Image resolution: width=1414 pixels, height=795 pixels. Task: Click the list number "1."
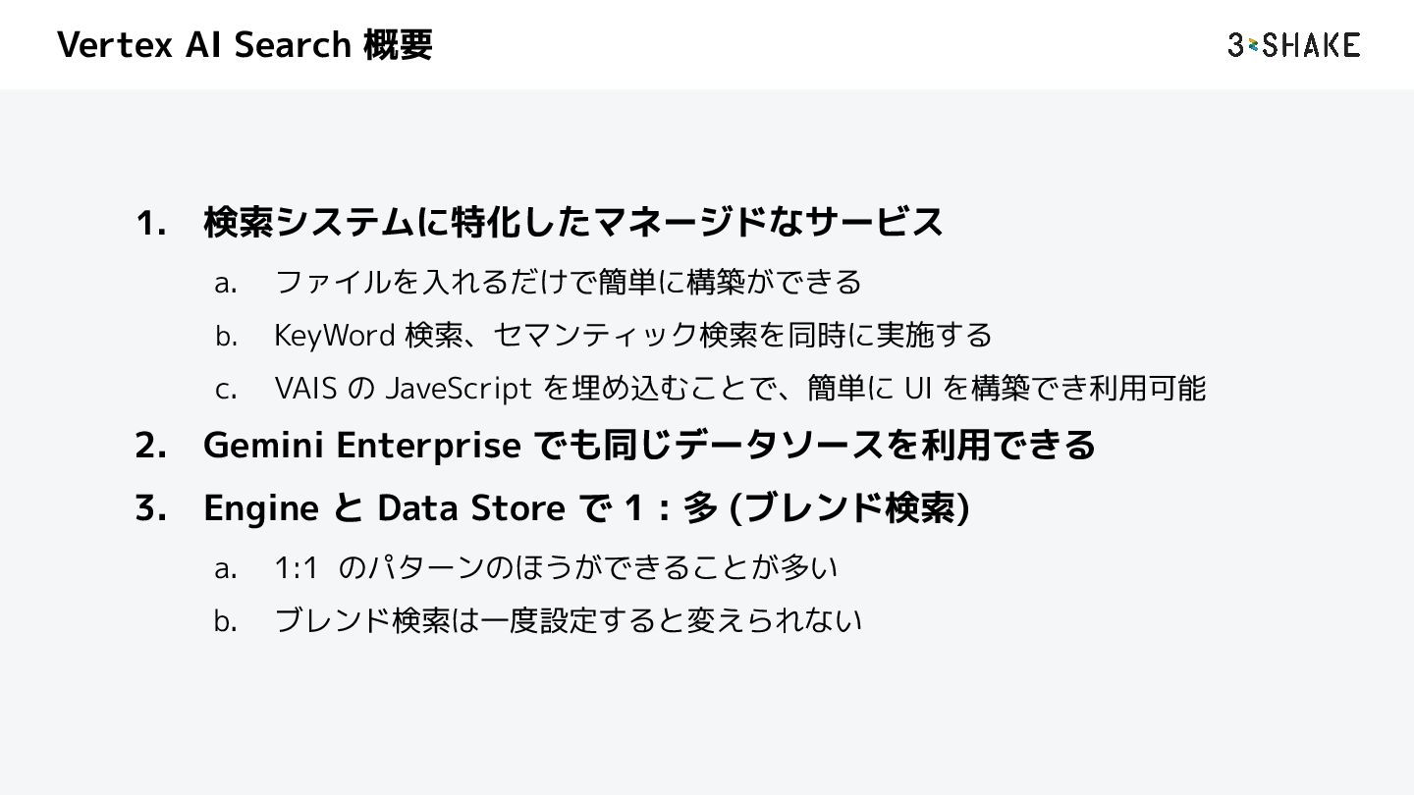150,223
